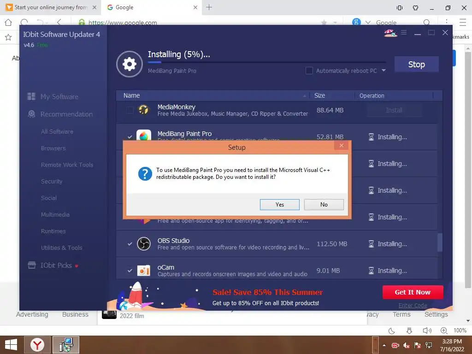Click hourglass icon in OBS Studio row
Image resolution: width=472 pixels, height=354 pixels.
coord(371,244)
